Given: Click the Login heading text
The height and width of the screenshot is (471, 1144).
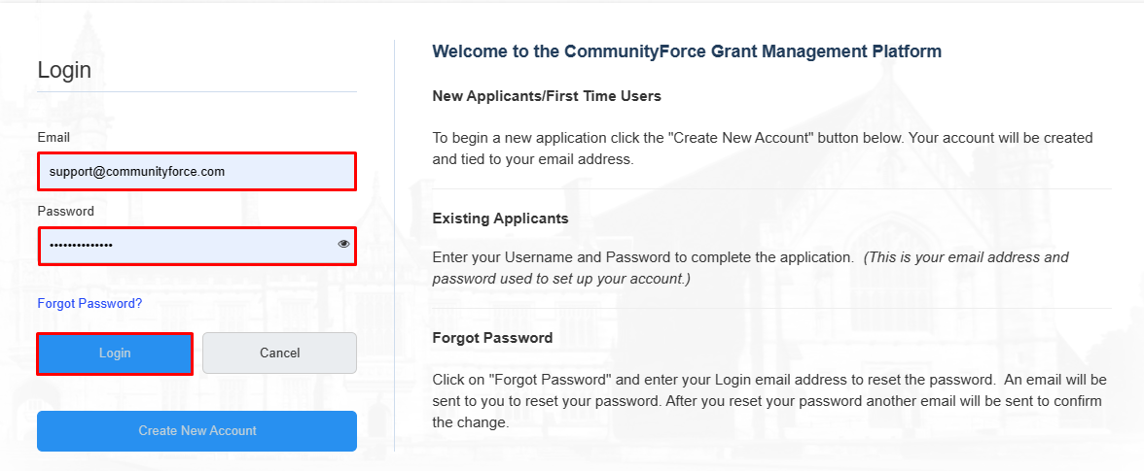Looking at the screenshot, I should 64,70.
